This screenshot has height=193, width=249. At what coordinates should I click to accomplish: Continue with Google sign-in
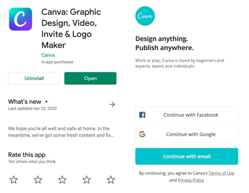186,134
